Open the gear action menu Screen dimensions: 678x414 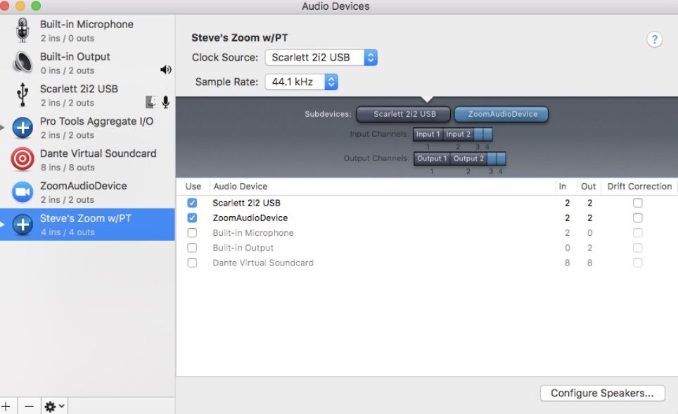(54, 406)
